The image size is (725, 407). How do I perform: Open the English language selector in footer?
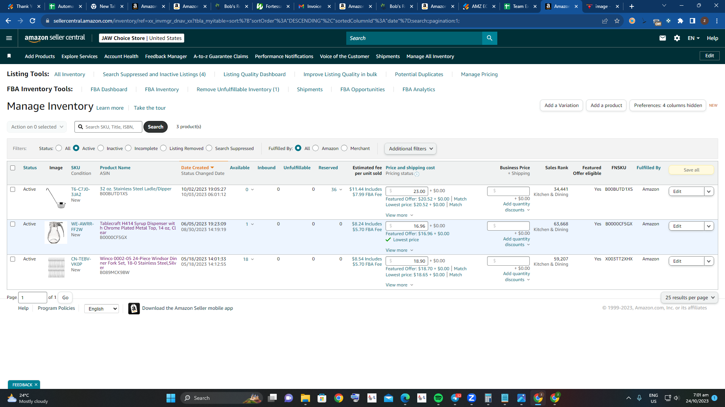pyautogui.click(x=102, y=309)
